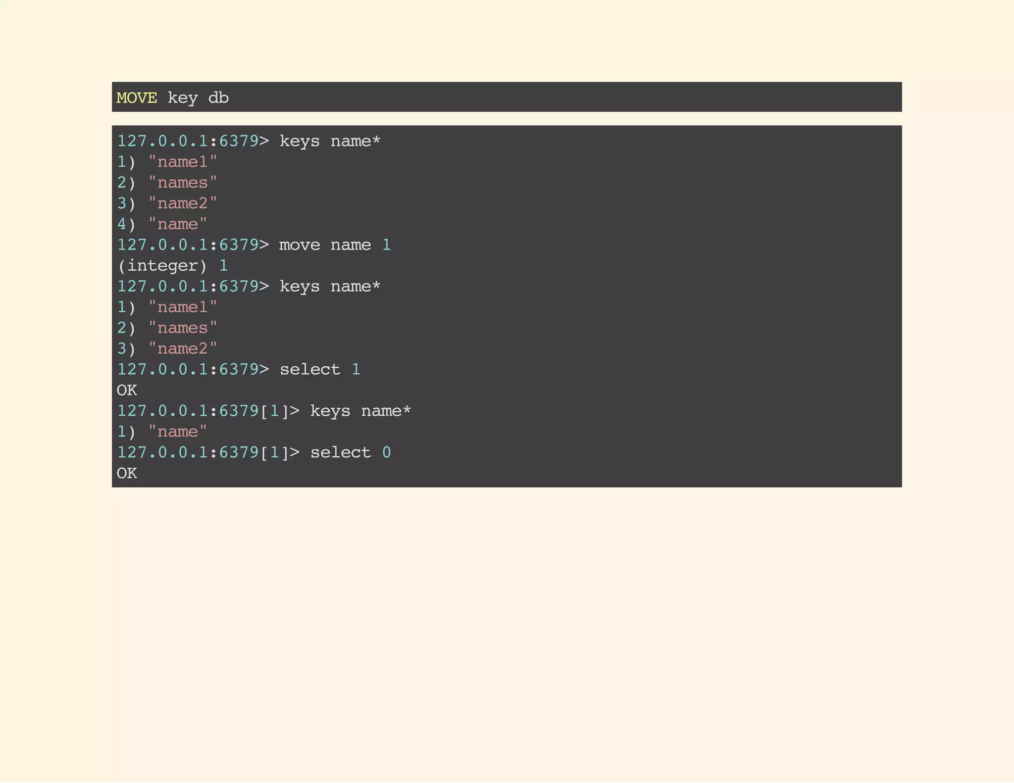Click first "name1" entry in top list
This screenshot has width=1014, height=783.
(x=182, y=162)
